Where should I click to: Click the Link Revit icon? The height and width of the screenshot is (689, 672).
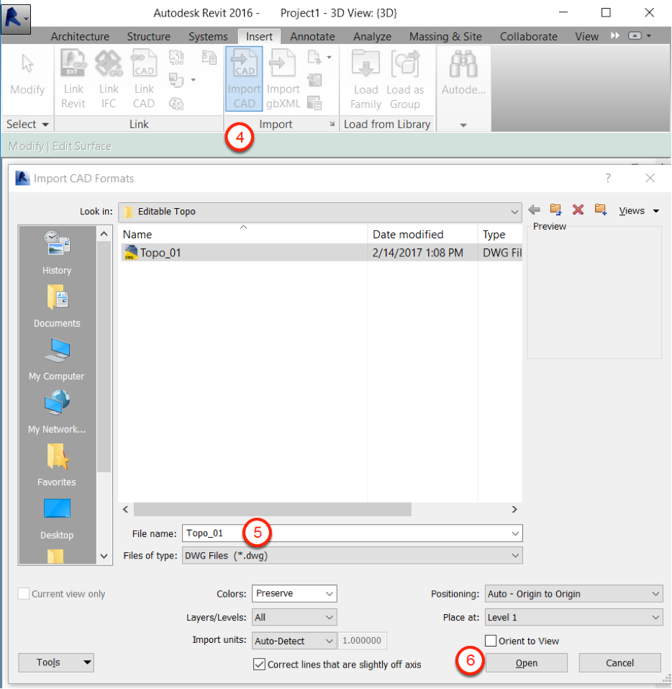coord(73,63)
